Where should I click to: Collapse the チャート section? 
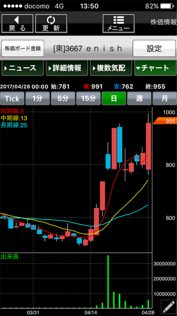point(155,68)
